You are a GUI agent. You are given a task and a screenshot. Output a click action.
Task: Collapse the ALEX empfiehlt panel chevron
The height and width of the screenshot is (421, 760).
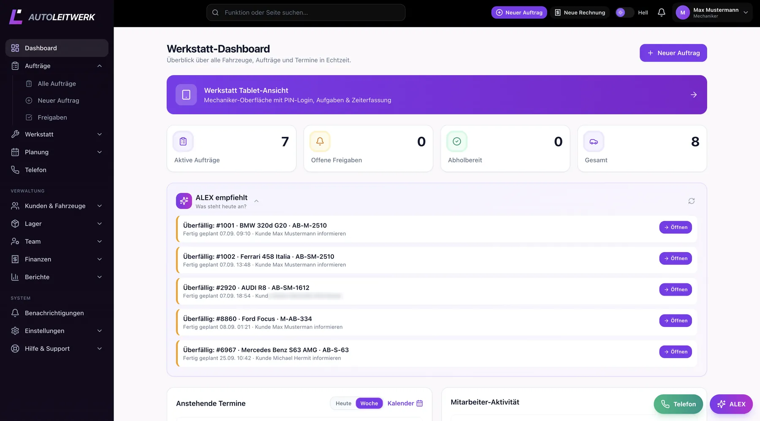coord(256,201)
